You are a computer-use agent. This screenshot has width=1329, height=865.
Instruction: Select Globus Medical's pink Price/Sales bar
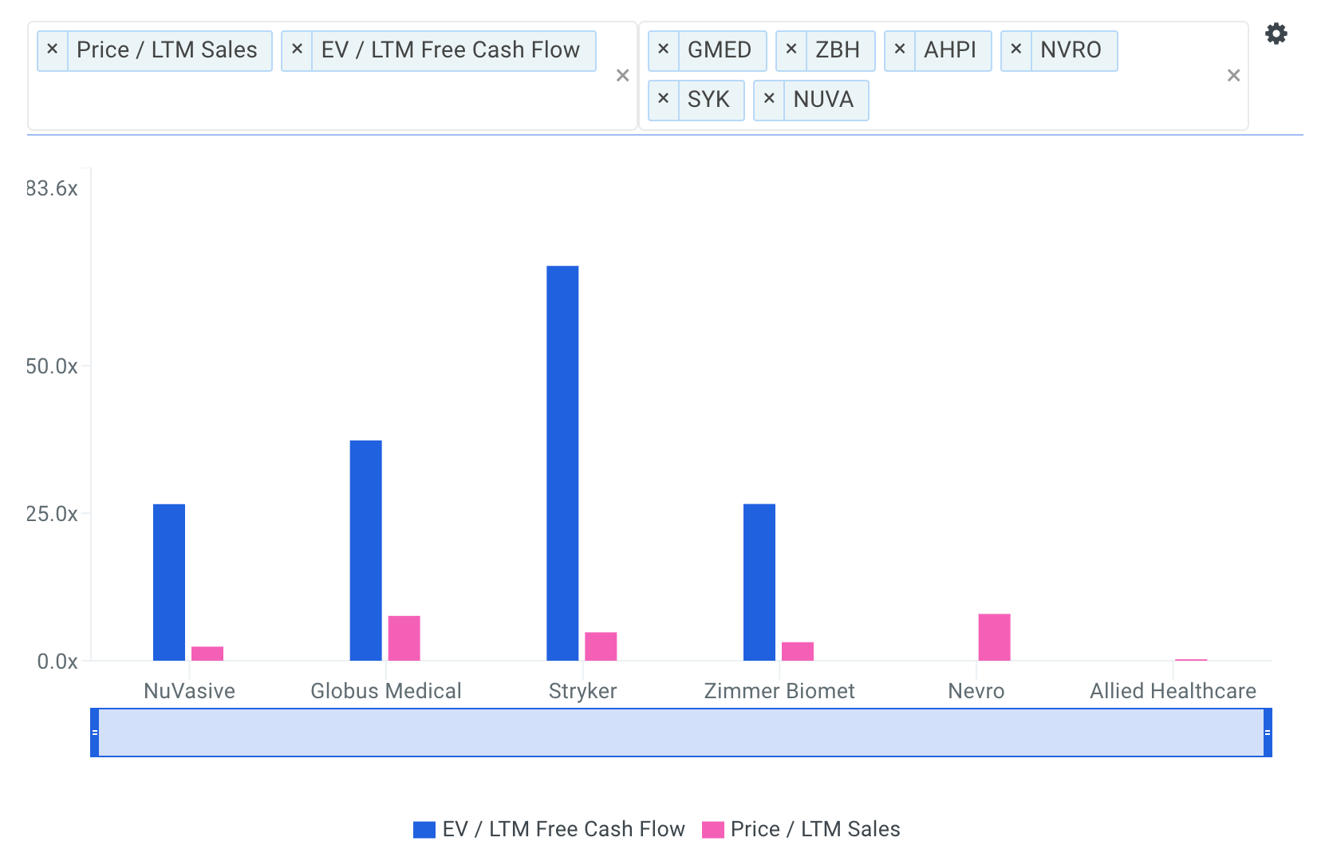click(404, 638)
